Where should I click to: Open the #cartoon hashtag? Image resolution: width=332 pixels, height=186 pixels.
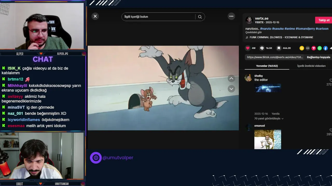pyautogui.click(x=322, y=29)
